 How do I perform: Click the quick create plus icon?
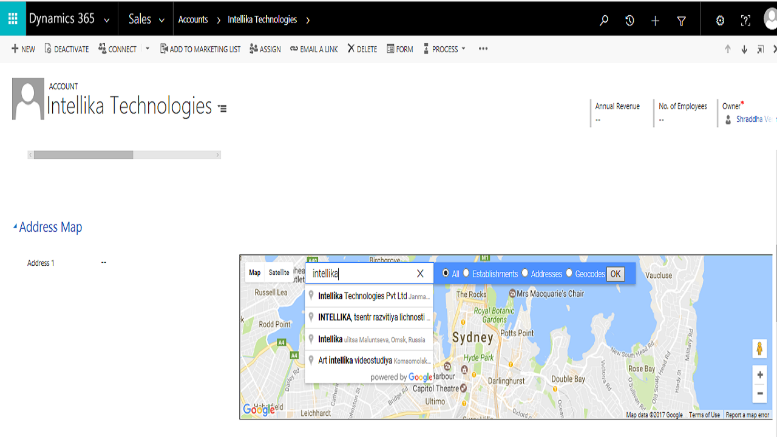pyautogui.click(x=655, y=21)
